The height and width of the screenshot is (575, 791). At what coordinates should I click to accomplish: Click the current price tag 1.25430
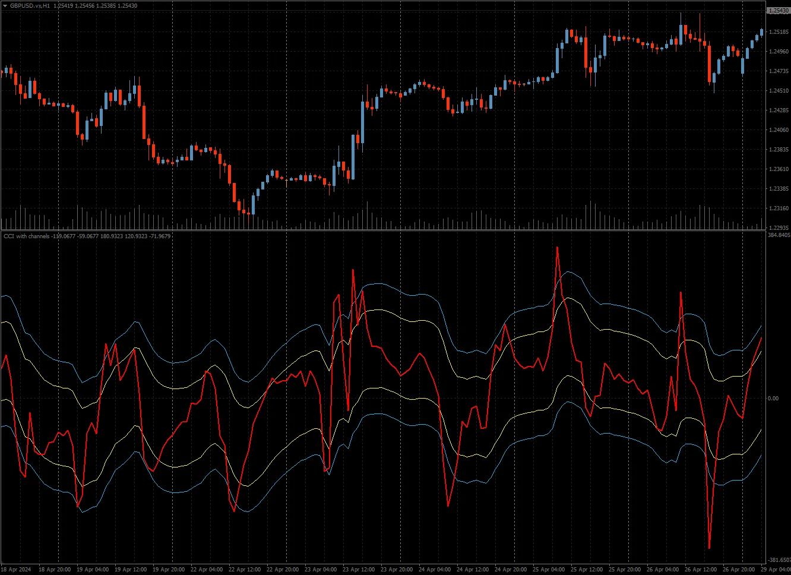click(777, 11)
